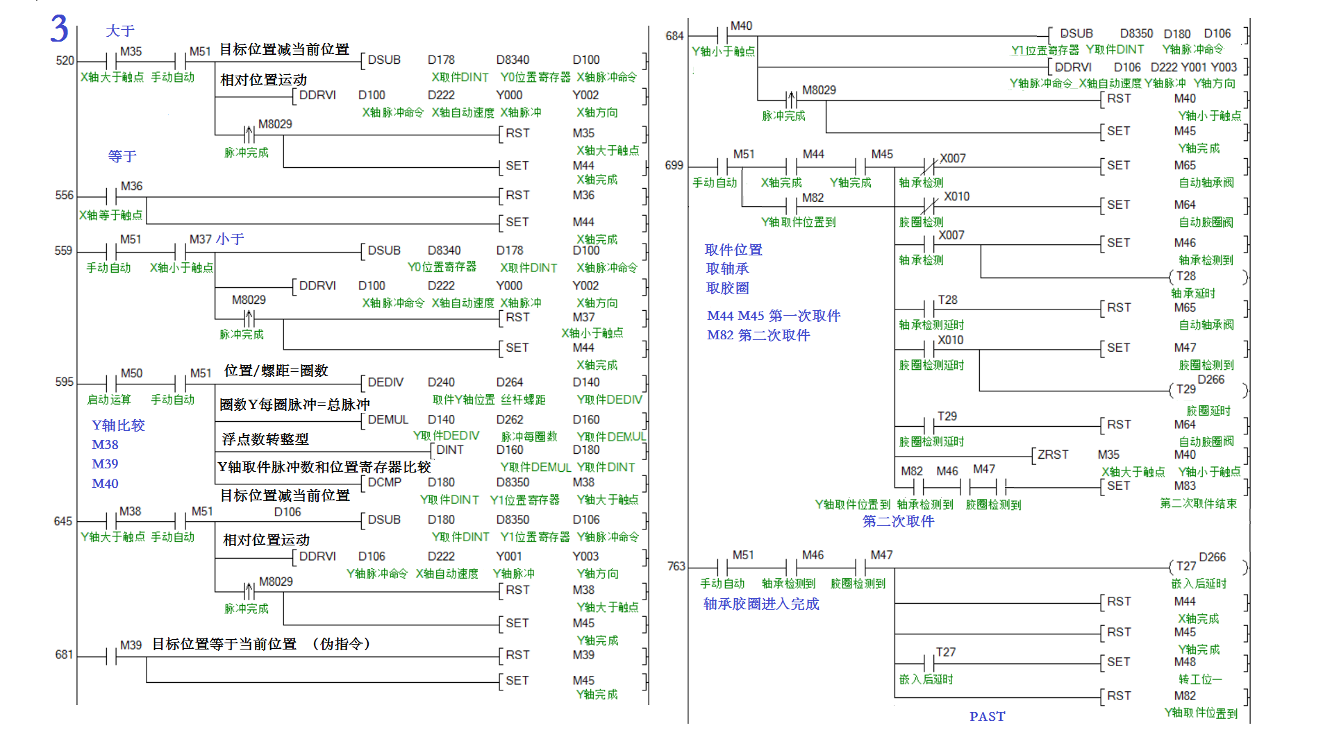The image size is (1323, 730).
Task: Select the "M44 M45 第一次取件" note
Action: point(774,316)
